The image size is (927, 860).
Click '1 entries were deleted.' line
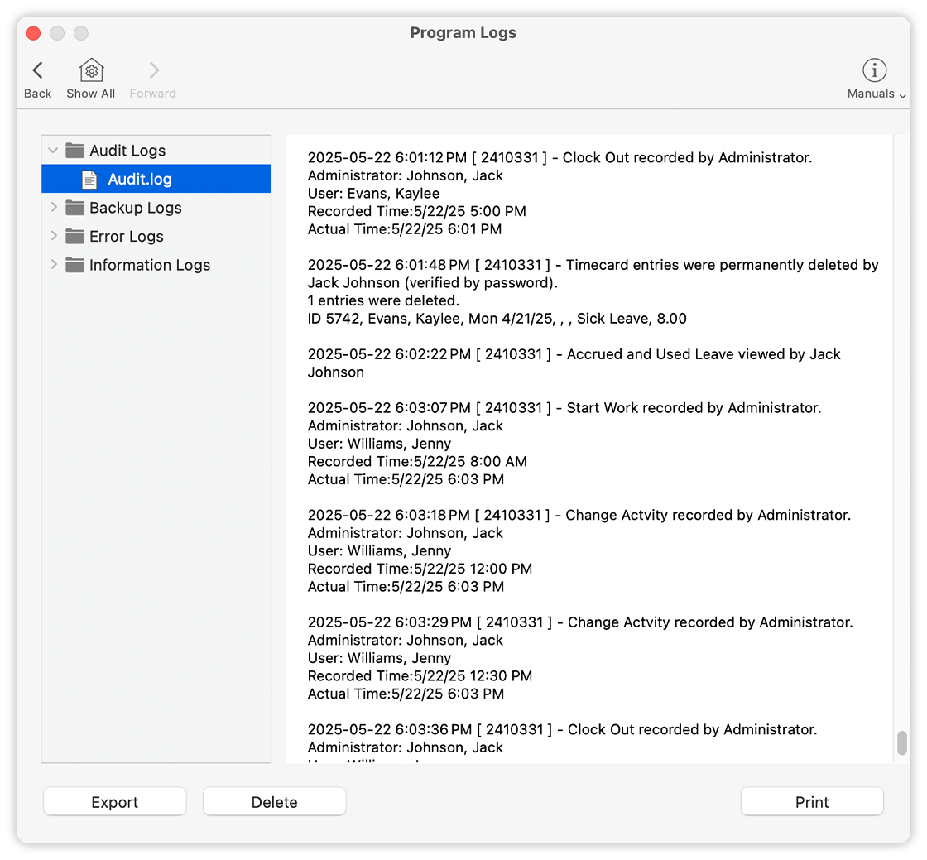[383, 300]
